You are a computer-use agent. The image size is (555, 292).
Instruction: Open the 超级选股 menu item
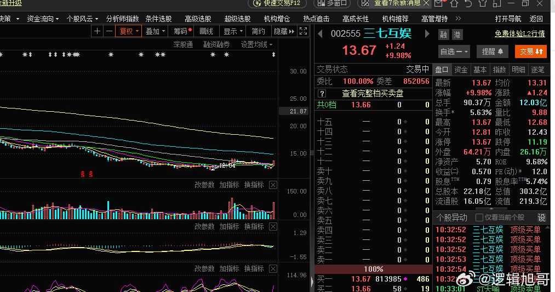tap(237, 19)
